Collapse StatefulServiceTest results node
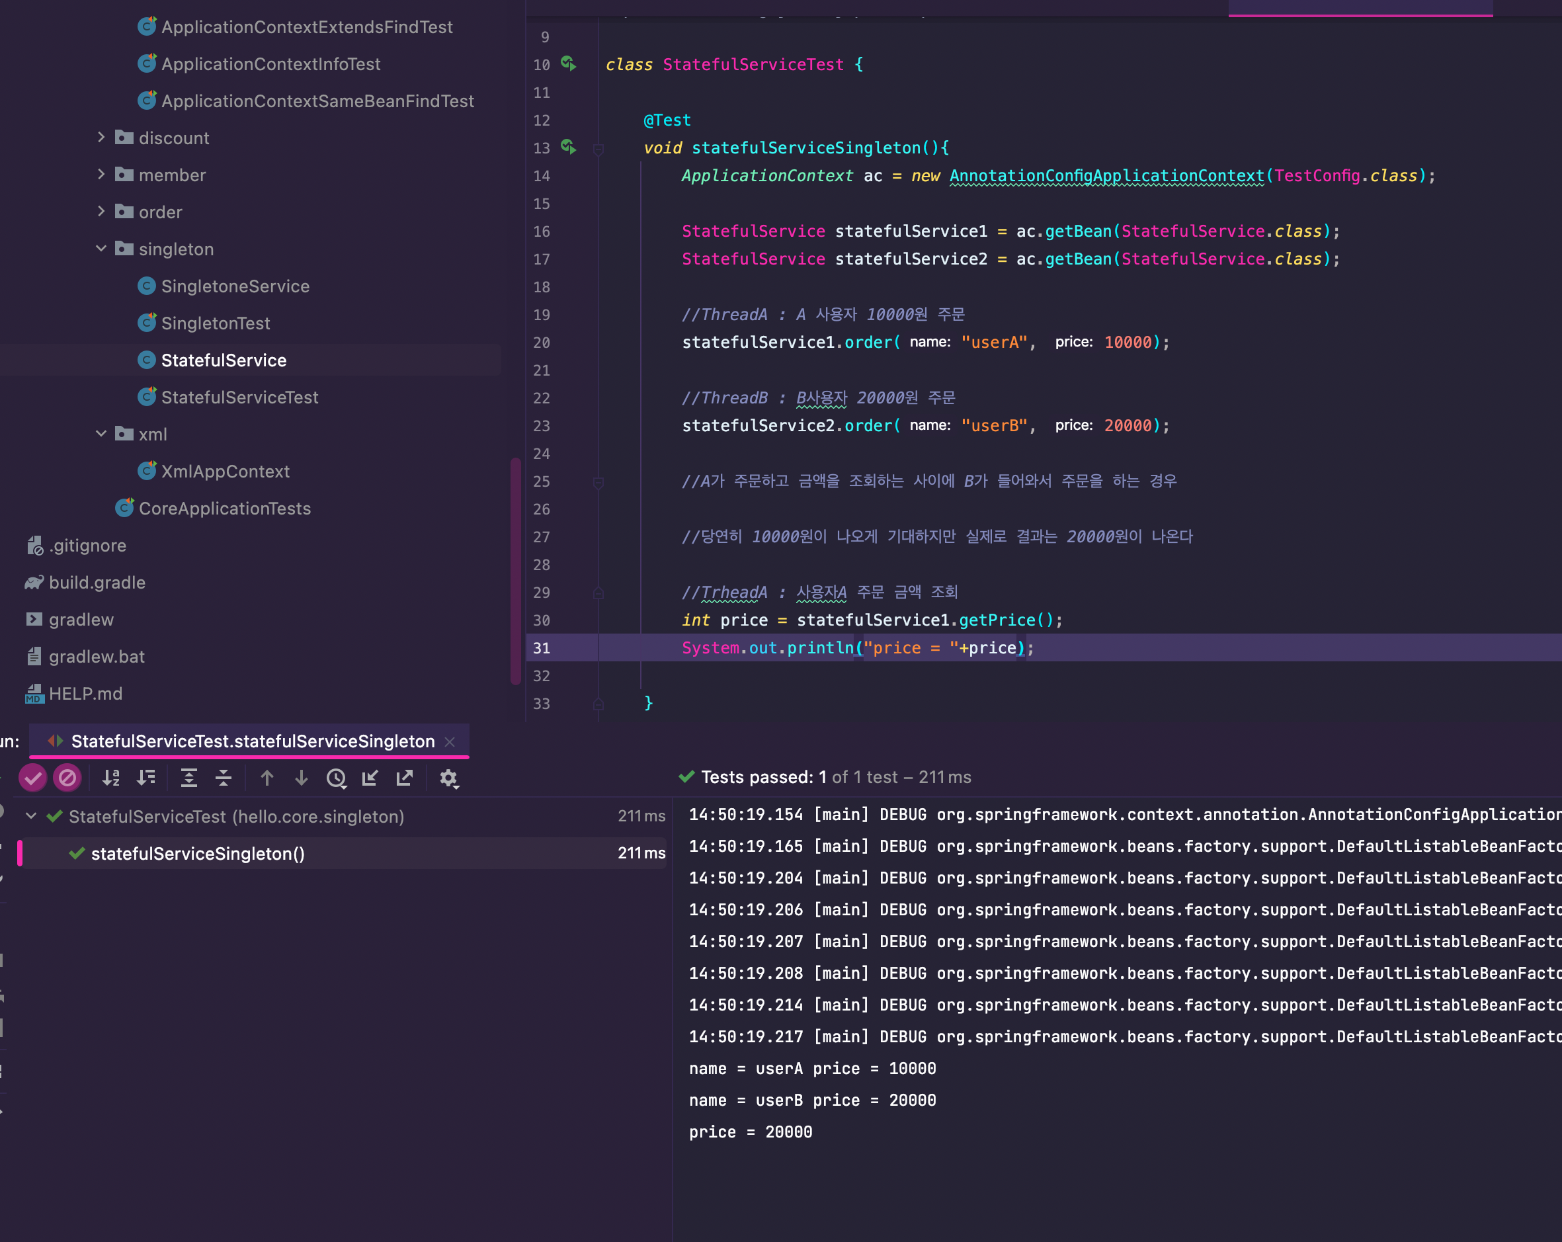Image resolution: width=1562 pixels, height=1242 pixels. pos(31,816)
